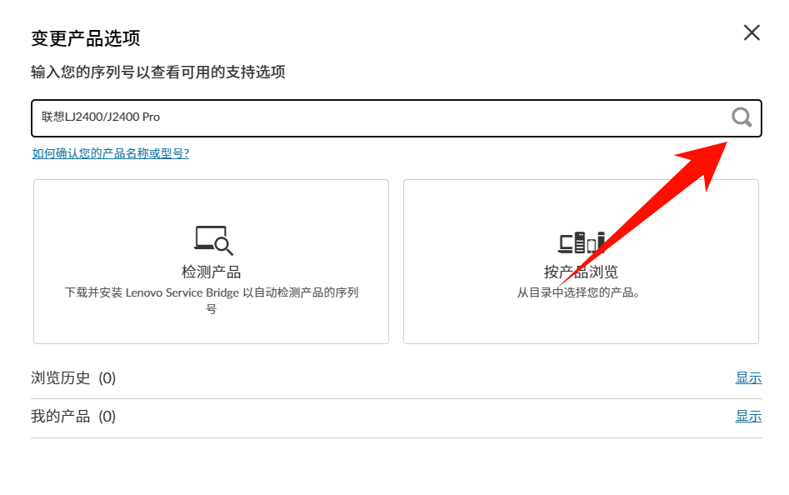Click the 联想LJ2400/J2400 Pro text in search box
789x495 pixels.
[x=101, y=117]
